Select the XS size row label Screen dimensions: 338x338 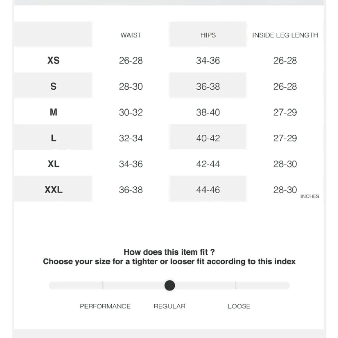point(53,61)
